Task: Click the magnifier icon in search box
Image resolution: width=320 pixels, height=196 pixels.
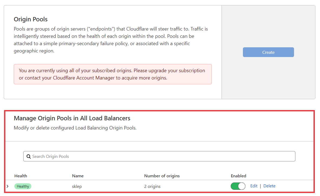Action: pos(28,157)
